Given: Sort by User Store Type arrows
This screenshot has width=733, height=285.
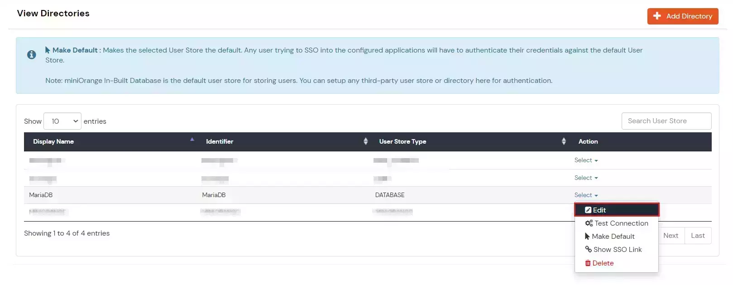Looking at the screenshot, I should [563, 141].
